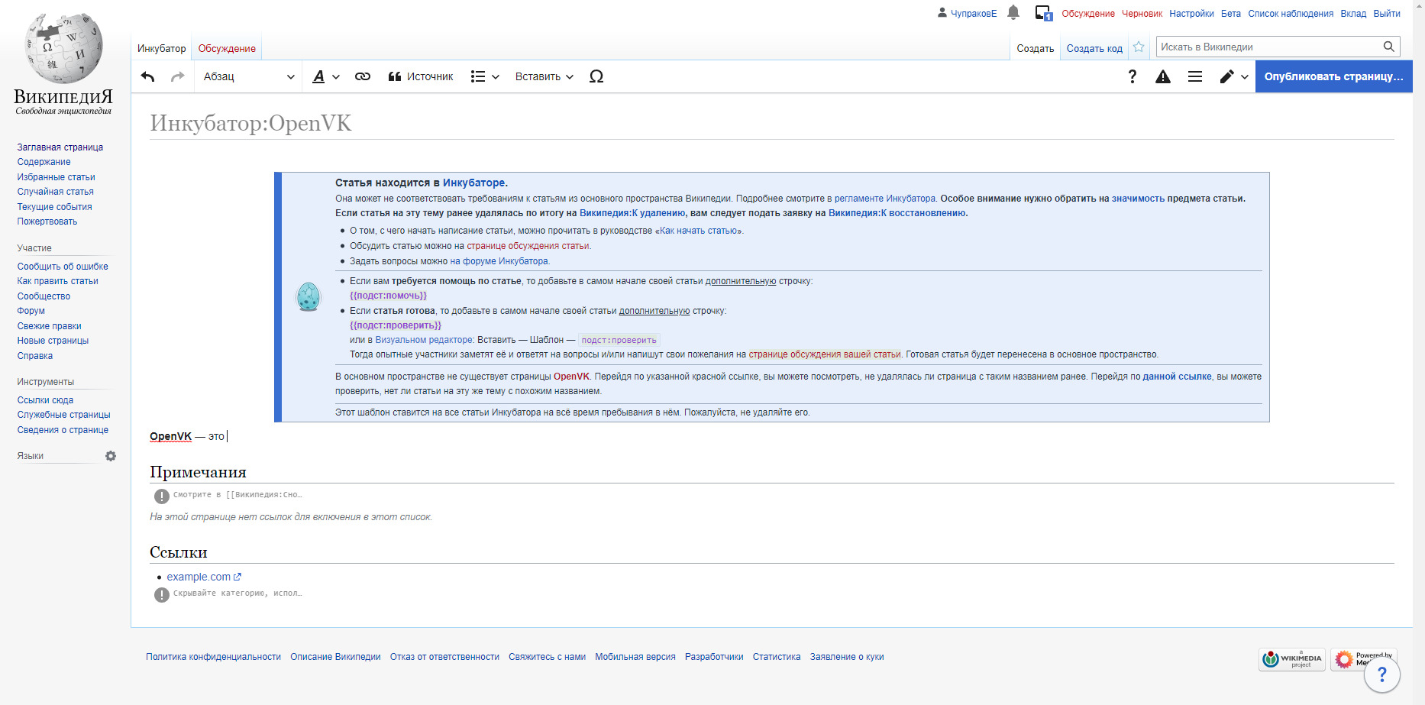Expand the text style formatting dropdown
Viewport: 1425px width, 705px height.
click(x=326, y=76)
